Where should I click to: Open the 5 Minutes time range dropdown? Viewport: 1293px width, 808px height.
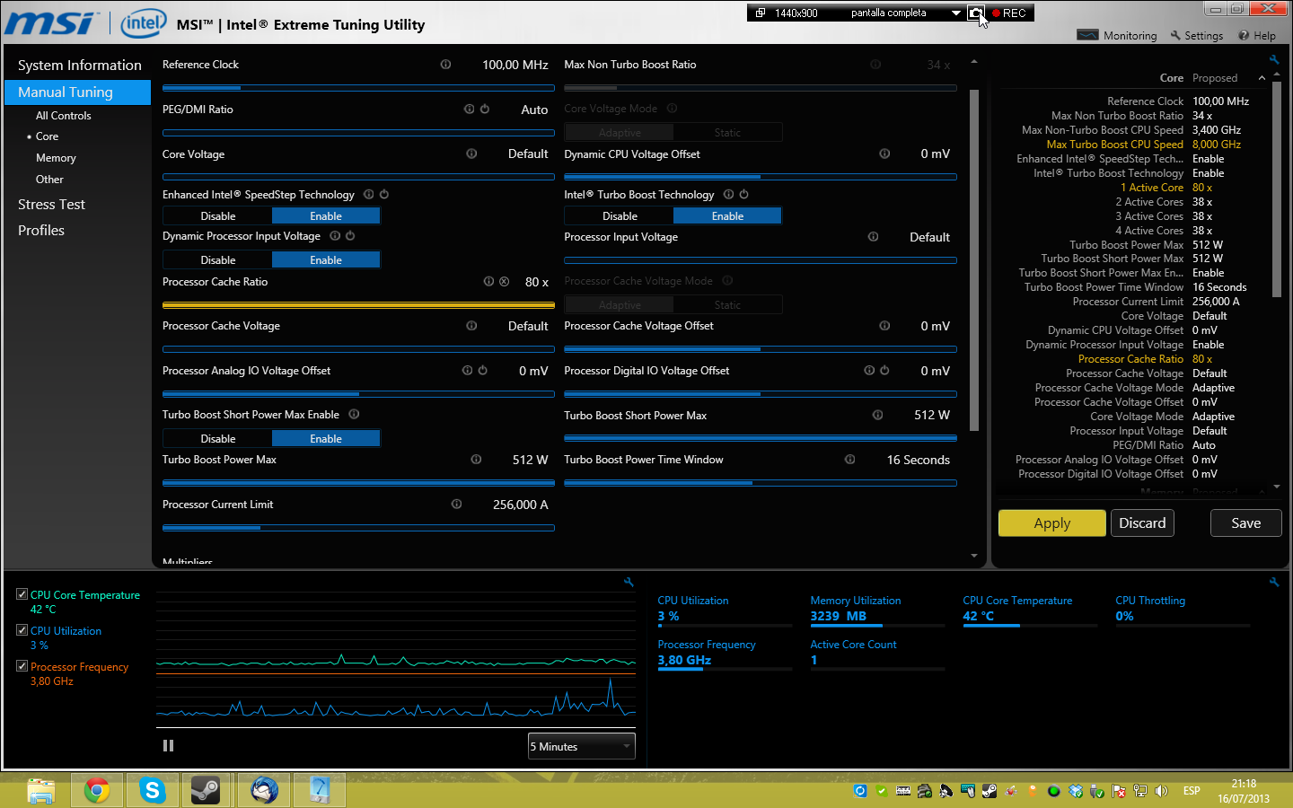click(x=581, y=746)
